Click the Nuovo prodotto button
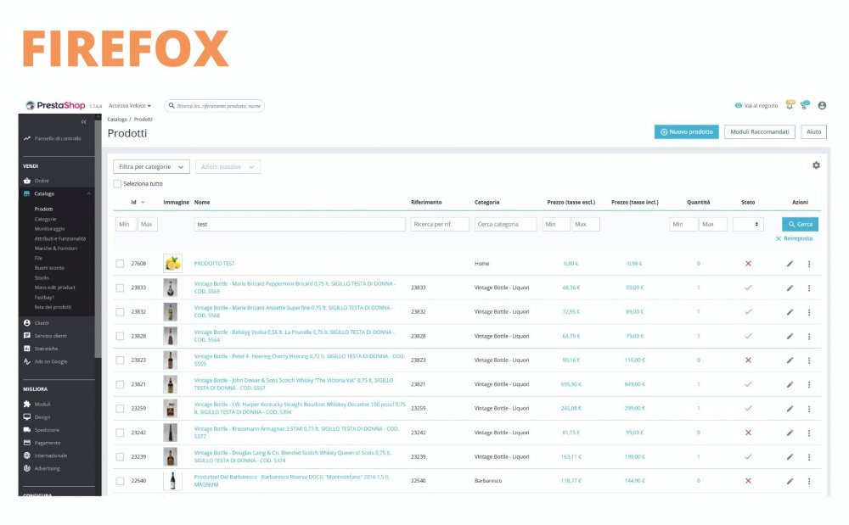Screen dimensions: 849x525 coord(686,131)
